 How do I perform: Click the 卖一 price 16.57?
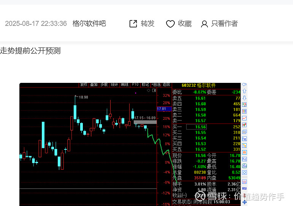pyautogui.click(x=200, y=120)
